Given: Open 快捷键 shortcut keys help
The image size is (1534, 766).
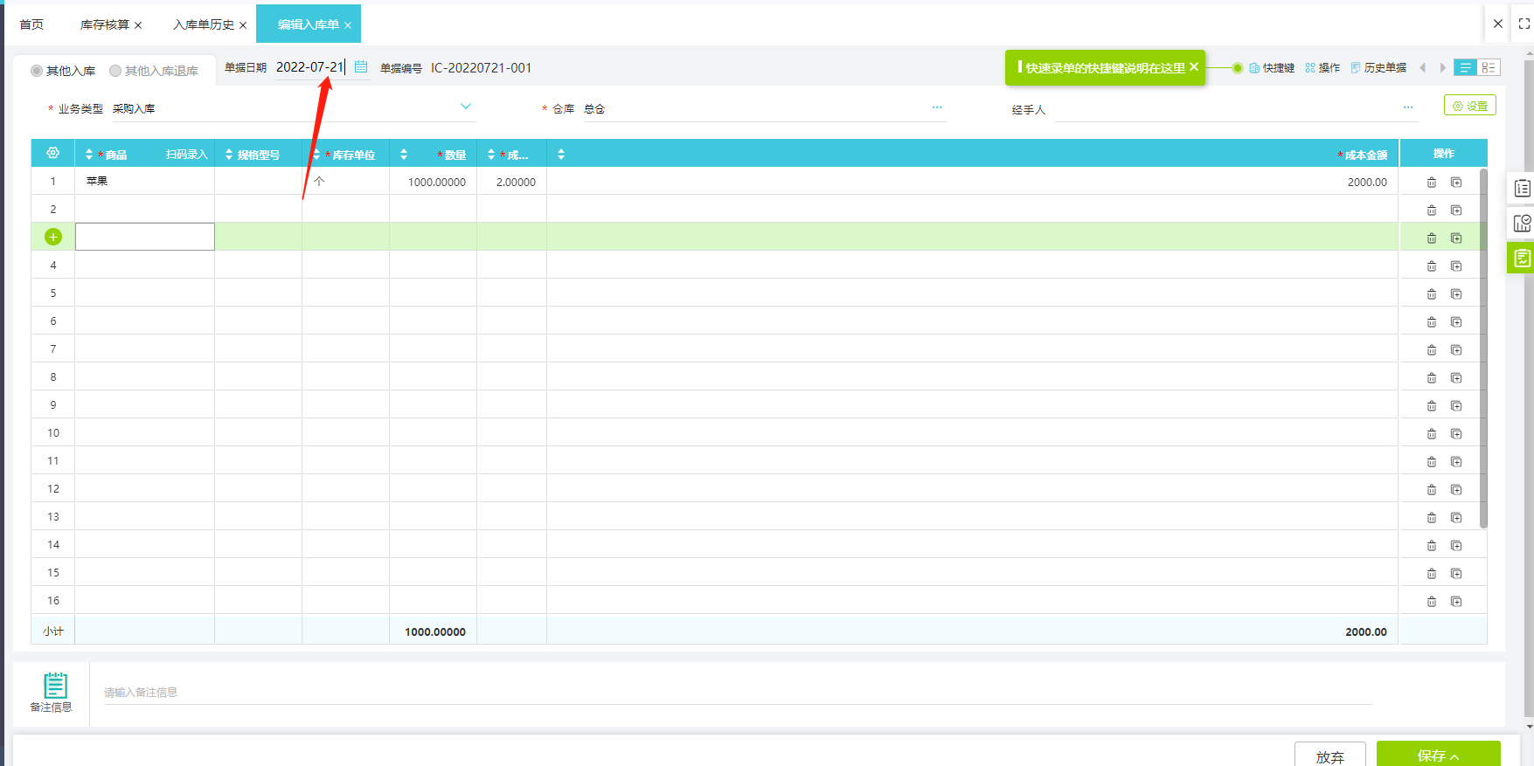Looking at the screenshot, I should tap(1272, 68).
